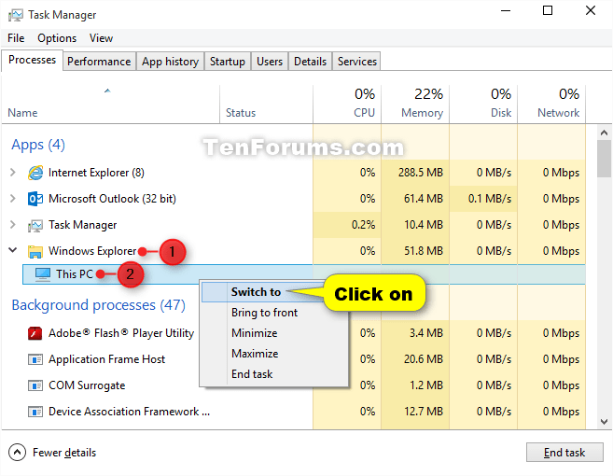Open the Options menu
Viewport: 613px width, 476px height.
57,38
